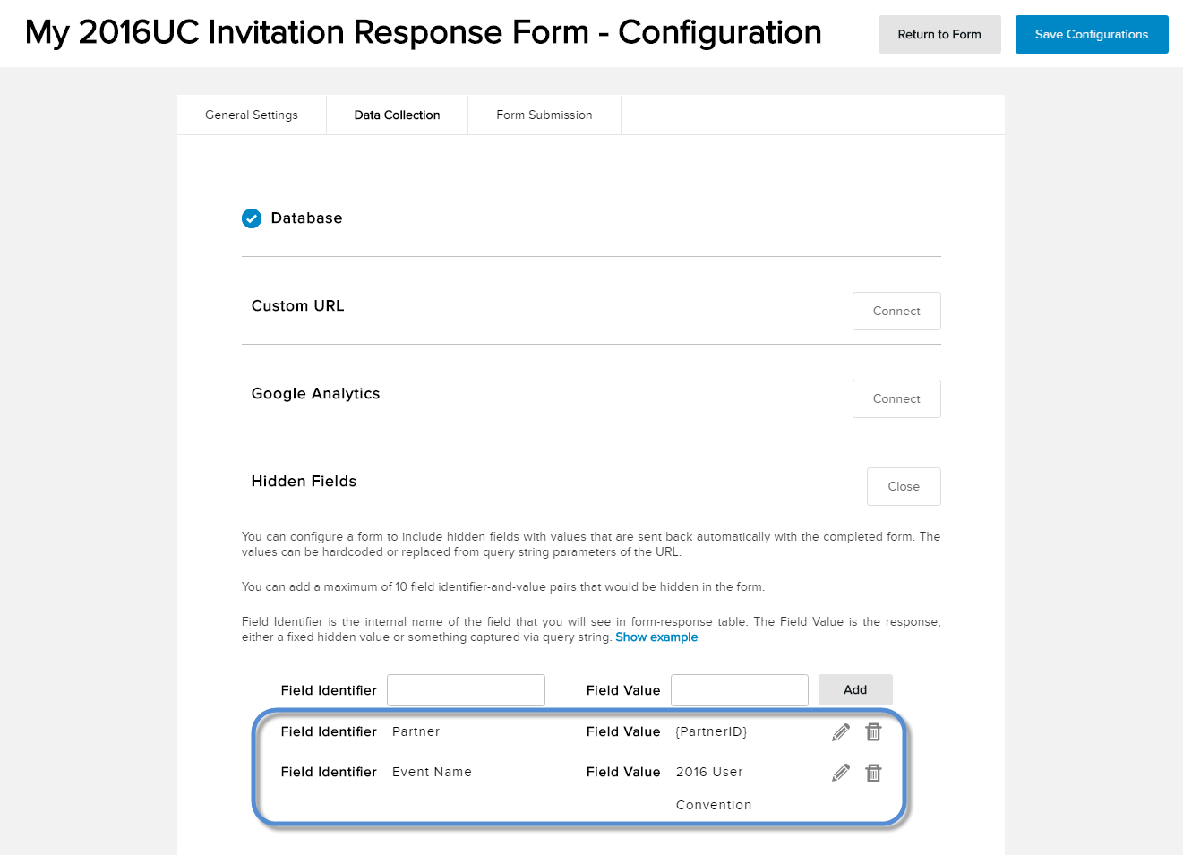Screen dimensions: 1183x855
Task: Click the Field Value input box
Action: coord(739,689)
